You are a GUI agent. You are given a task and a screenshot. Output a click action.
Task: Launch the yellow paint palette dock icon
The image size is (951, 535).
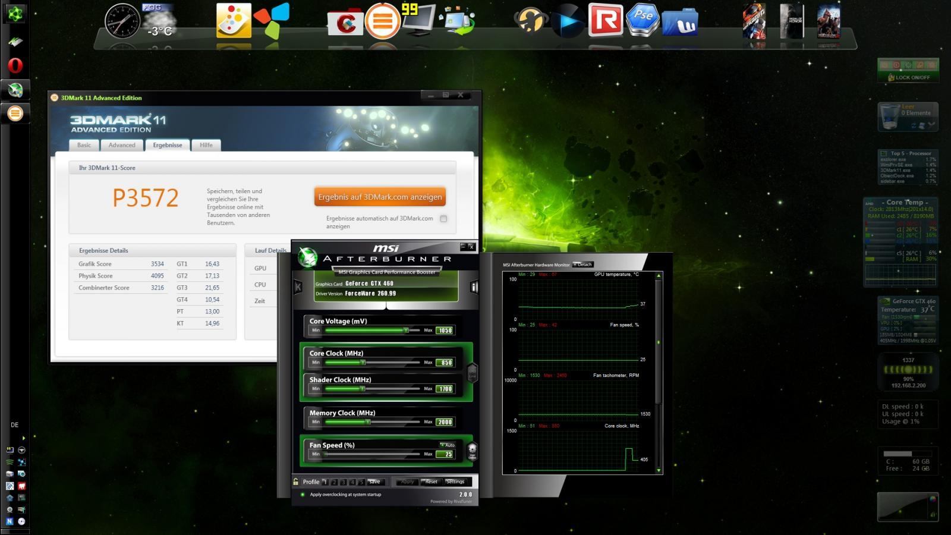click(x=234, y=21)
